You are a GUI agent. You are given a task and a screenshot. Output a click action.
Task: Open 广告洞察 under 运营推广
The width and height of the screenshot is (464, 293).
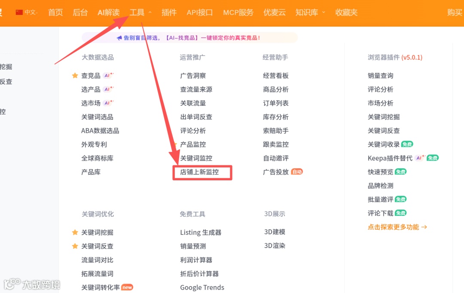click(193, 75)
